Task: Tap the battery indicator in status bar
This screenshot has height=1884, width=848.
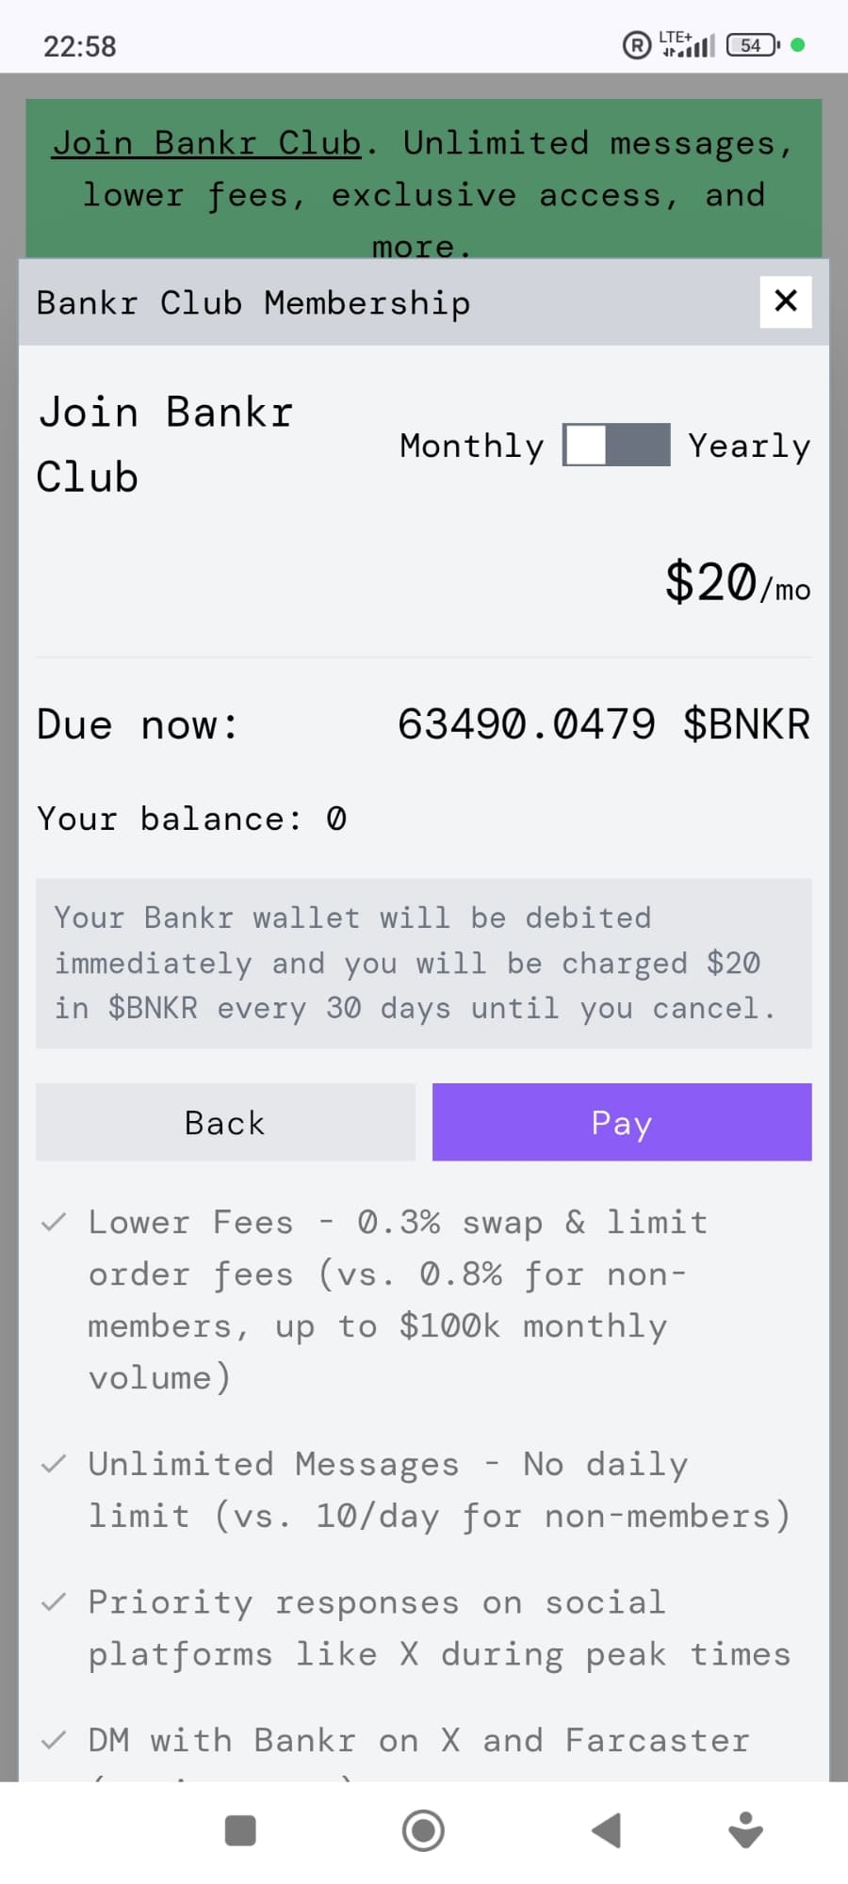Action: pyautogui.click(x=752, y=45)
